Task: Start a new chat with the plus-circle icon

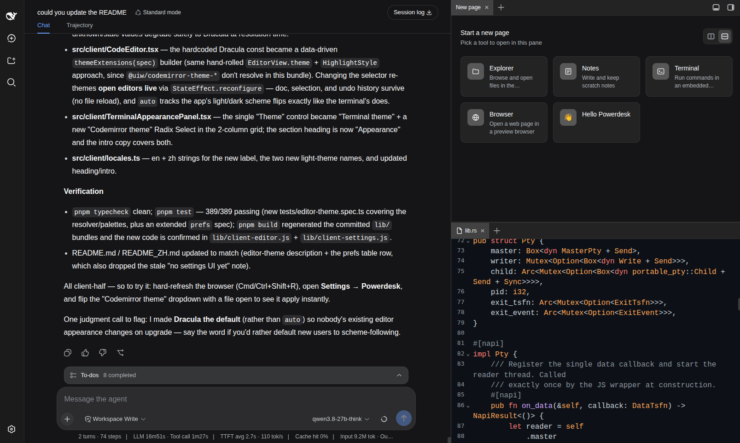Action: click(x=12, y=38)
